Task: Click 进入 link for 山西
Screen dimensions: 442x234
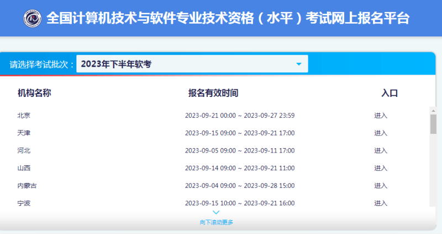Action: [381, 168]
